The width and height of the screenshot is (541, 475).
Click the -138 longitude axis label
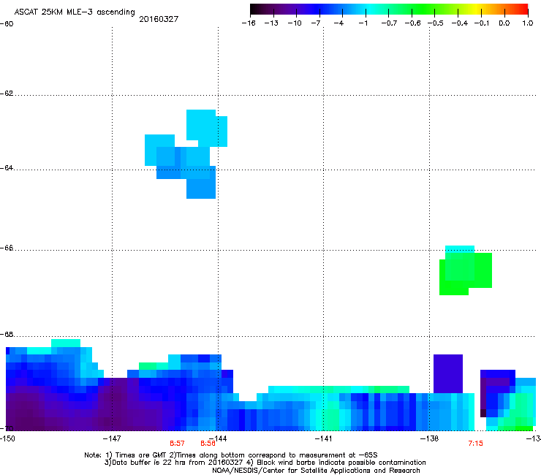click(x=430, y=438)
